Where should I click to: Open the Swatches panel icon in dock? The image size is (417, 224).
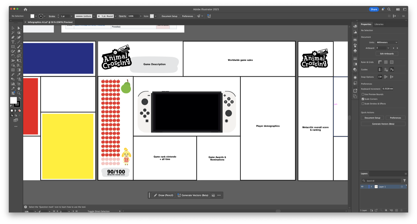355,40
